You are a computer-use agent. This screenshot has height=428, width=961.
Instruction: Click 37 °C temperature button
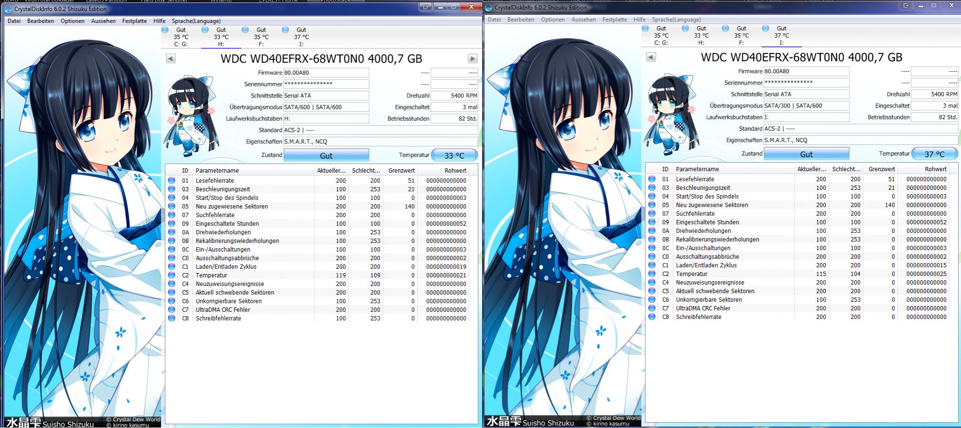tap(934, 154)
